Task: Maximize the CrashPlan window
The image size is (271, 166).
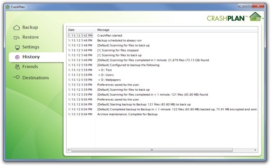Action: point(248,6)
